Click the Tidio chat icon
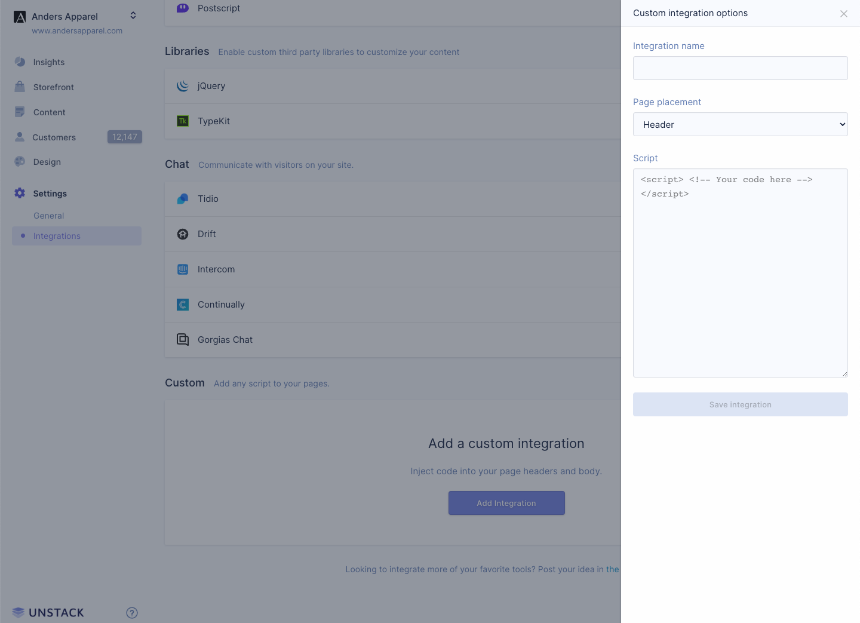The width and height of the screenshot is (860, 623). 183,199
